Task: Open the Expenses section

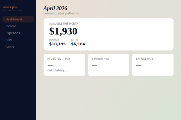Action: pyautogui.click(x=12, y=33)
